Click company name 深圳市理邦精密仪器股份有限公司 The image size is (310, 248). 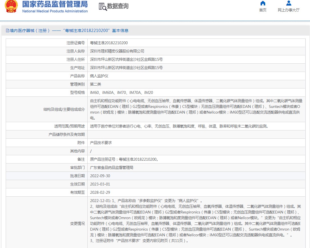tap(117, 51)
